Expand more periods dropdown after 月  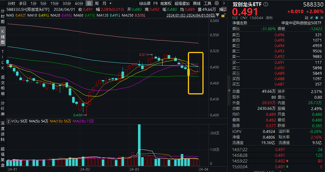(x=110, y=3)
